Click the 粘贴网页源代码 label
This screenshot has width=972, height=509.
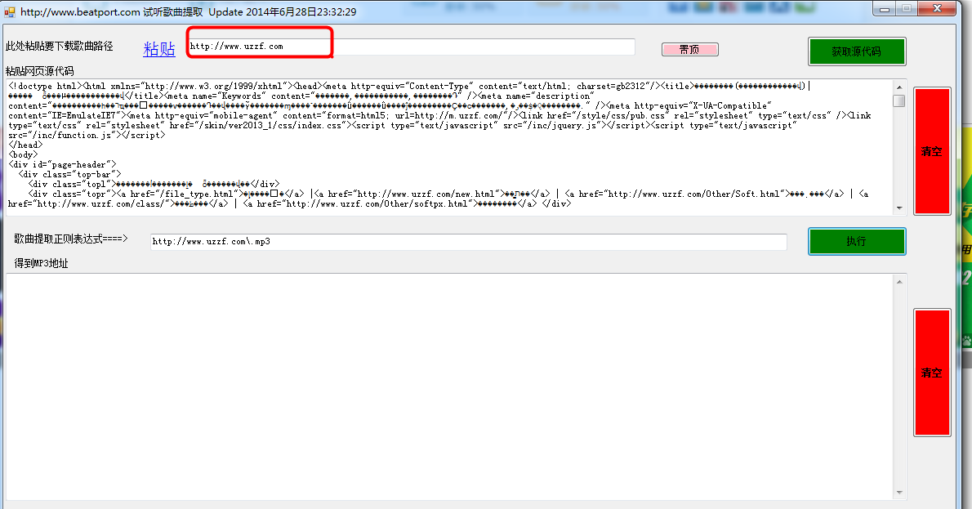pos(40,71)
